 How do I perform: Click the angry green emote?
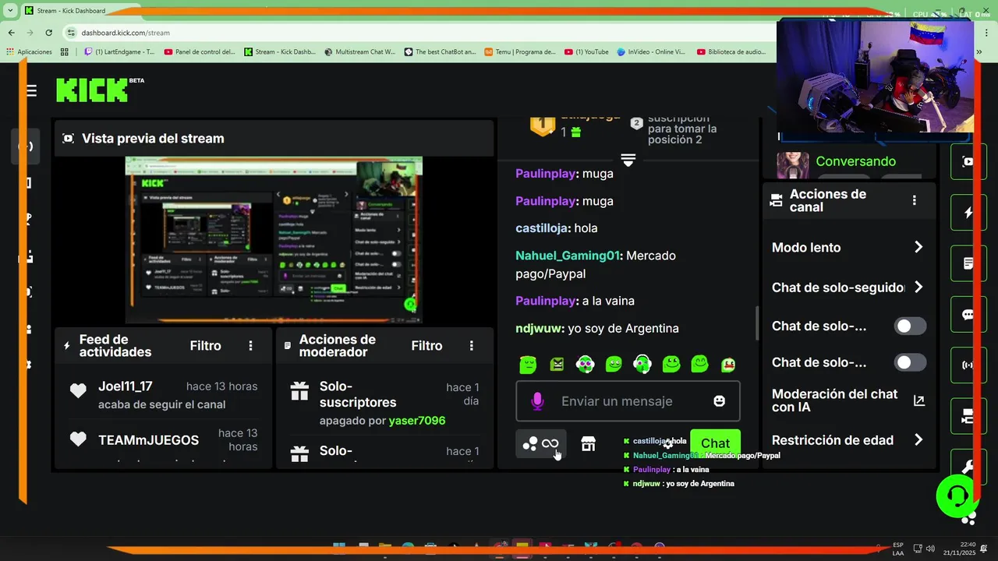(x=557, y=364)
